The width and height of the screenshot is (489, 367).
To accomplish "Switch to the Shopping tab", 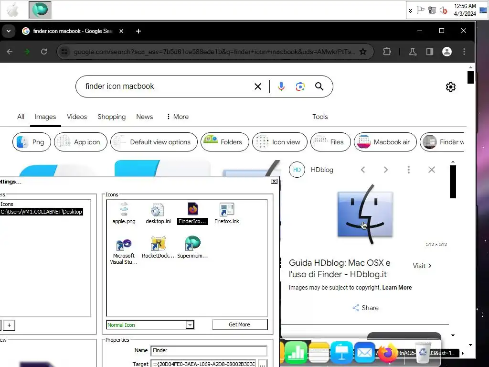I will (x=111, y=117).
